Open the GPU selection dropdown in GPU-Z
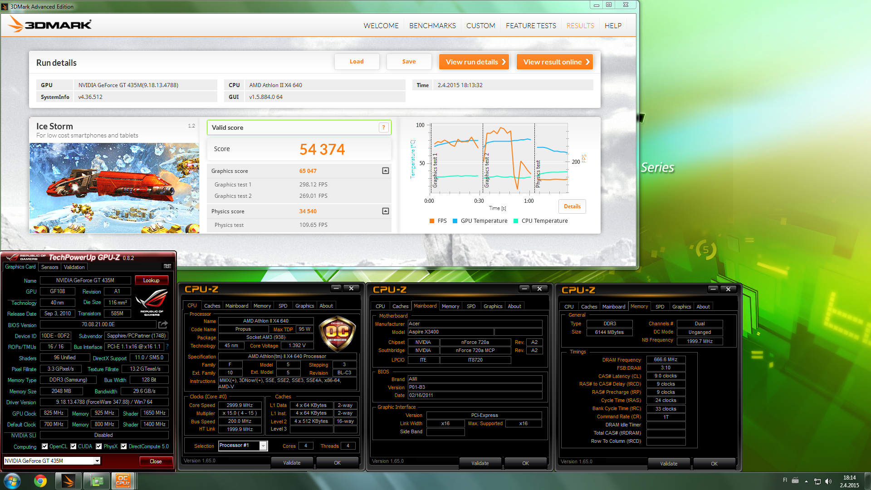 tap(97, 461)
